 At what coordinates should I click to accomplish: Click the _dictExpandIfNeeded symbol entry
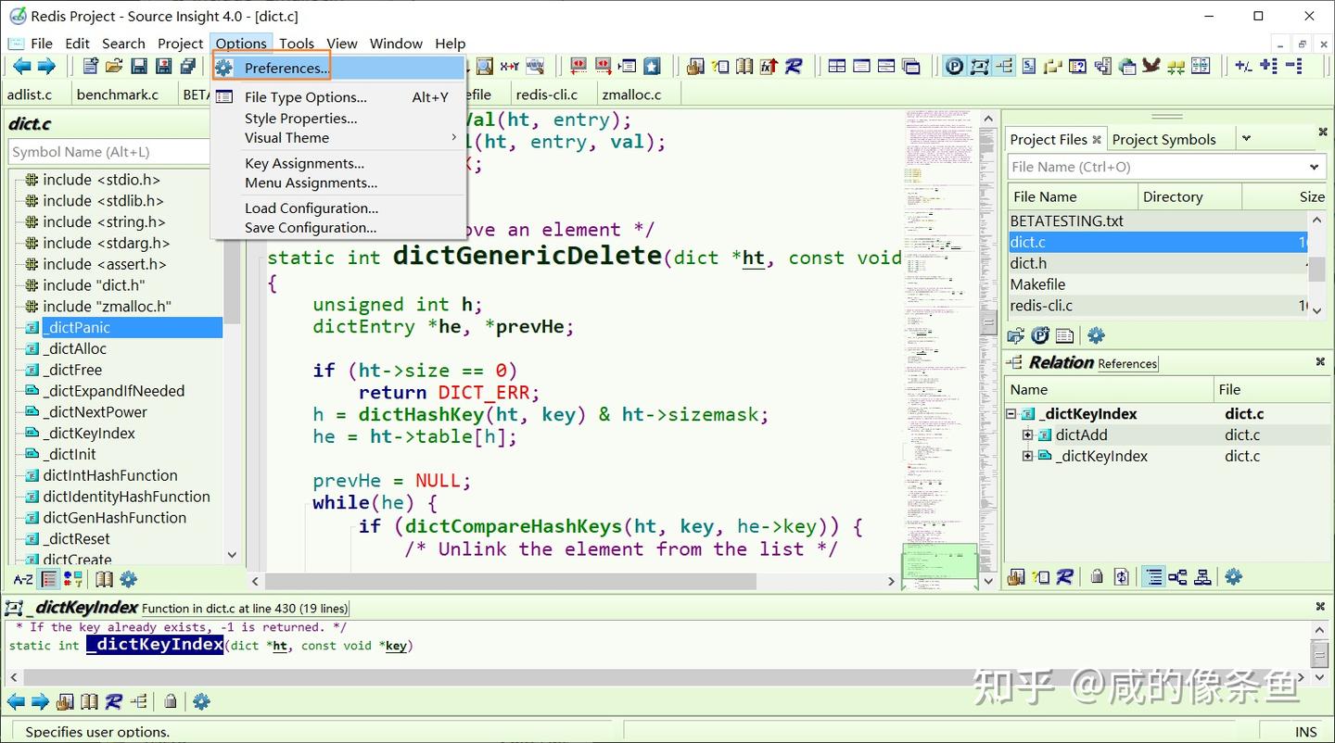(x=113, y=391)
